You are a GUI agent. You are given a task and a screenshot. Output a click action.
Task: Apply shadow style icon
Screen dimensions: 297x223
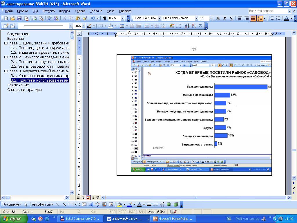click(x=169, y=204)
